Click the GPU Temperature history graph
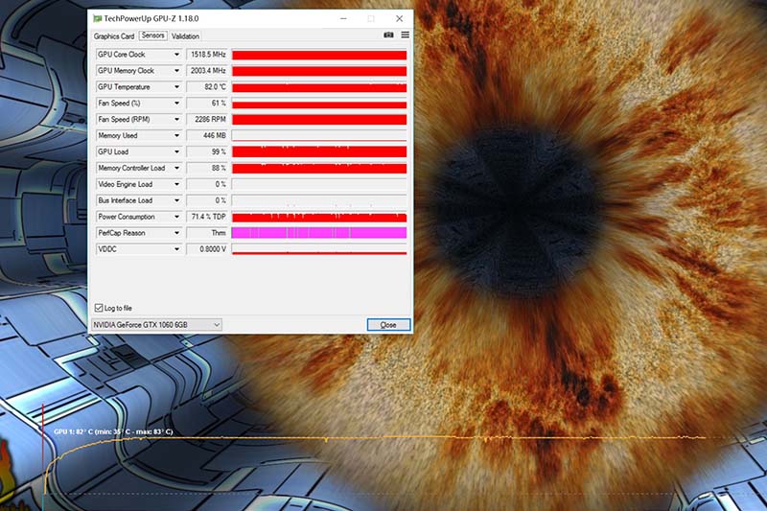The height and width of the screenshot is (511, 767). click(x=319, y=87)
